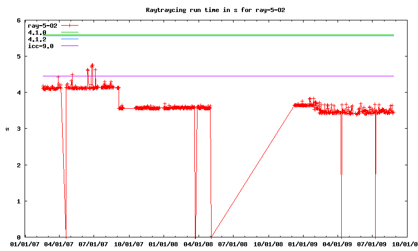Select the 04/01/09 date on x-axis

click(x=338, y=244)
